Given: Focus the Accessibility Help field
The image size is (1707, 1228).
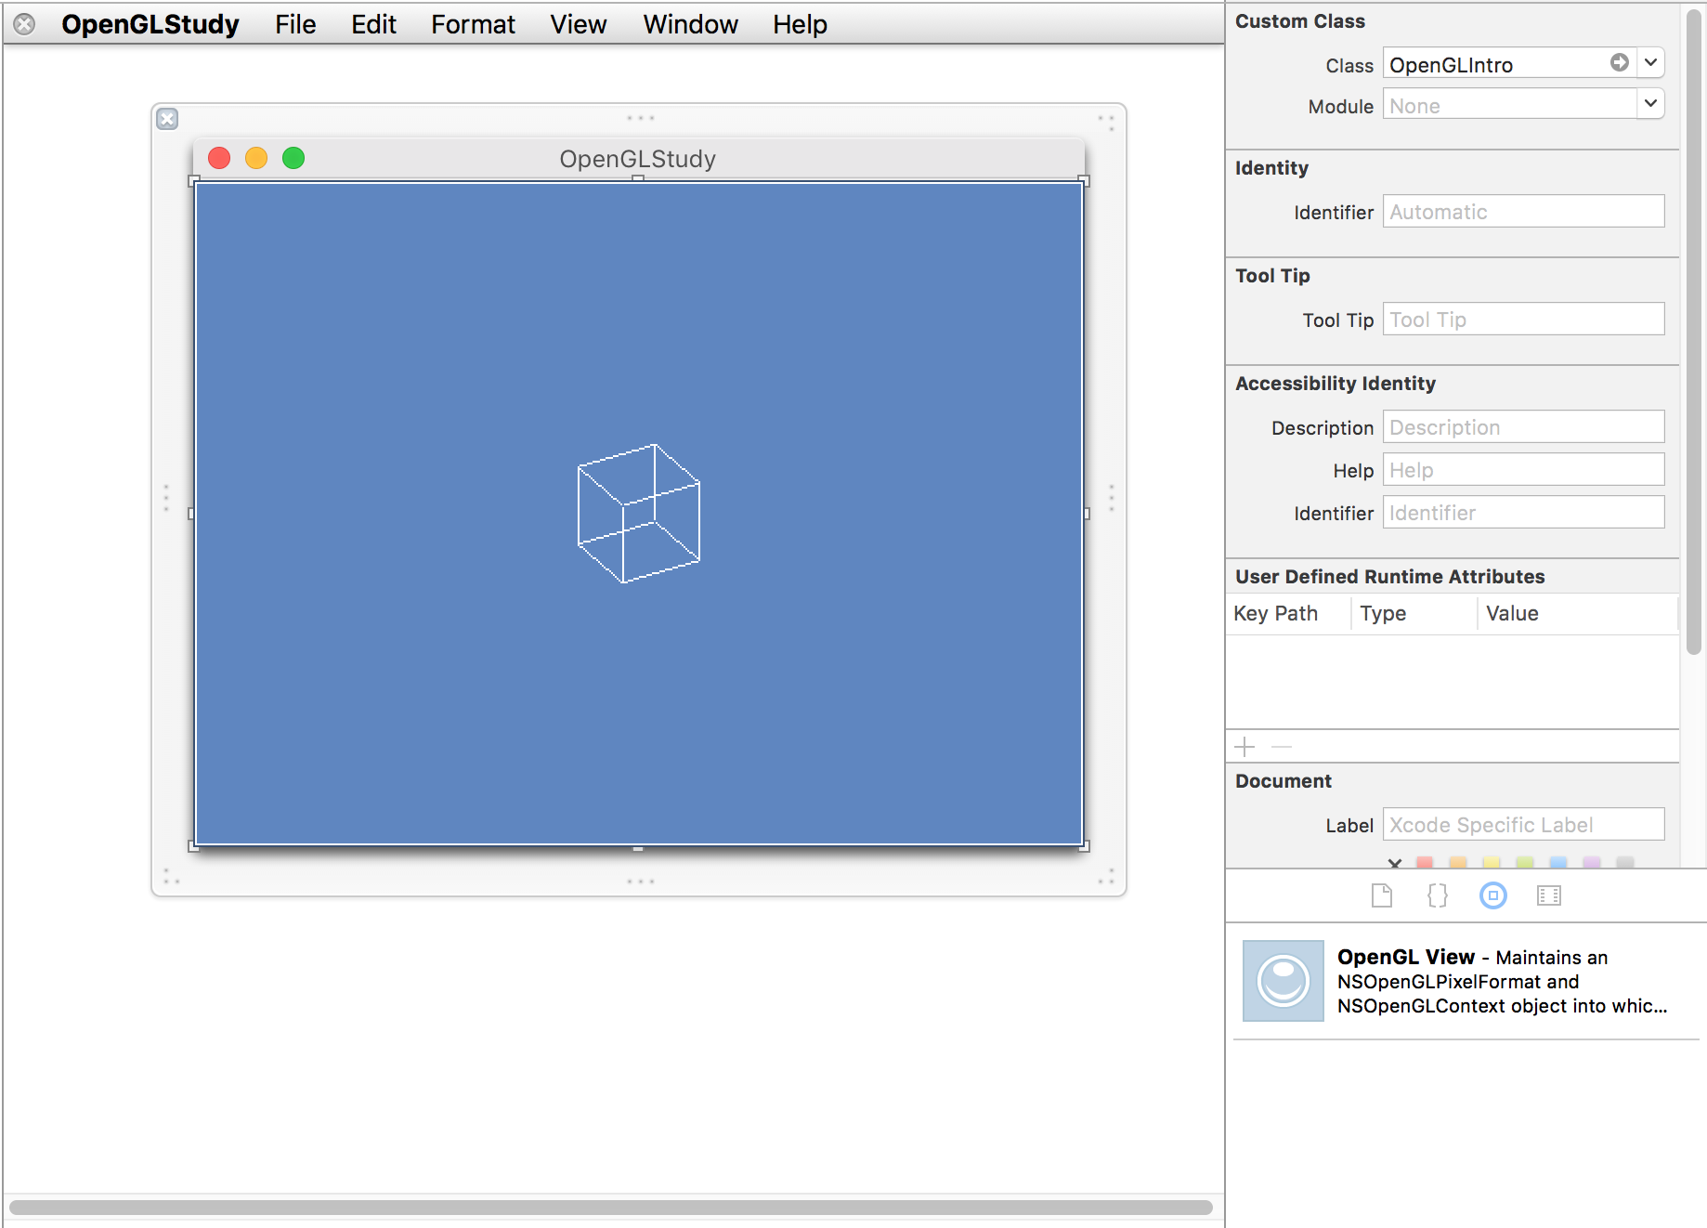Looking at the screenshot, I should tap(1523, 469).
